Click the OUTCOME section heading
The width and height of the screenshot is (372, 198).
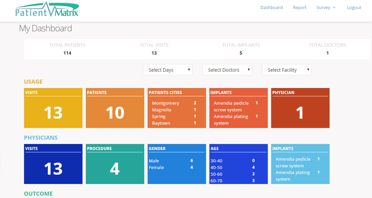pyautogui.click(x=38, y=194)
